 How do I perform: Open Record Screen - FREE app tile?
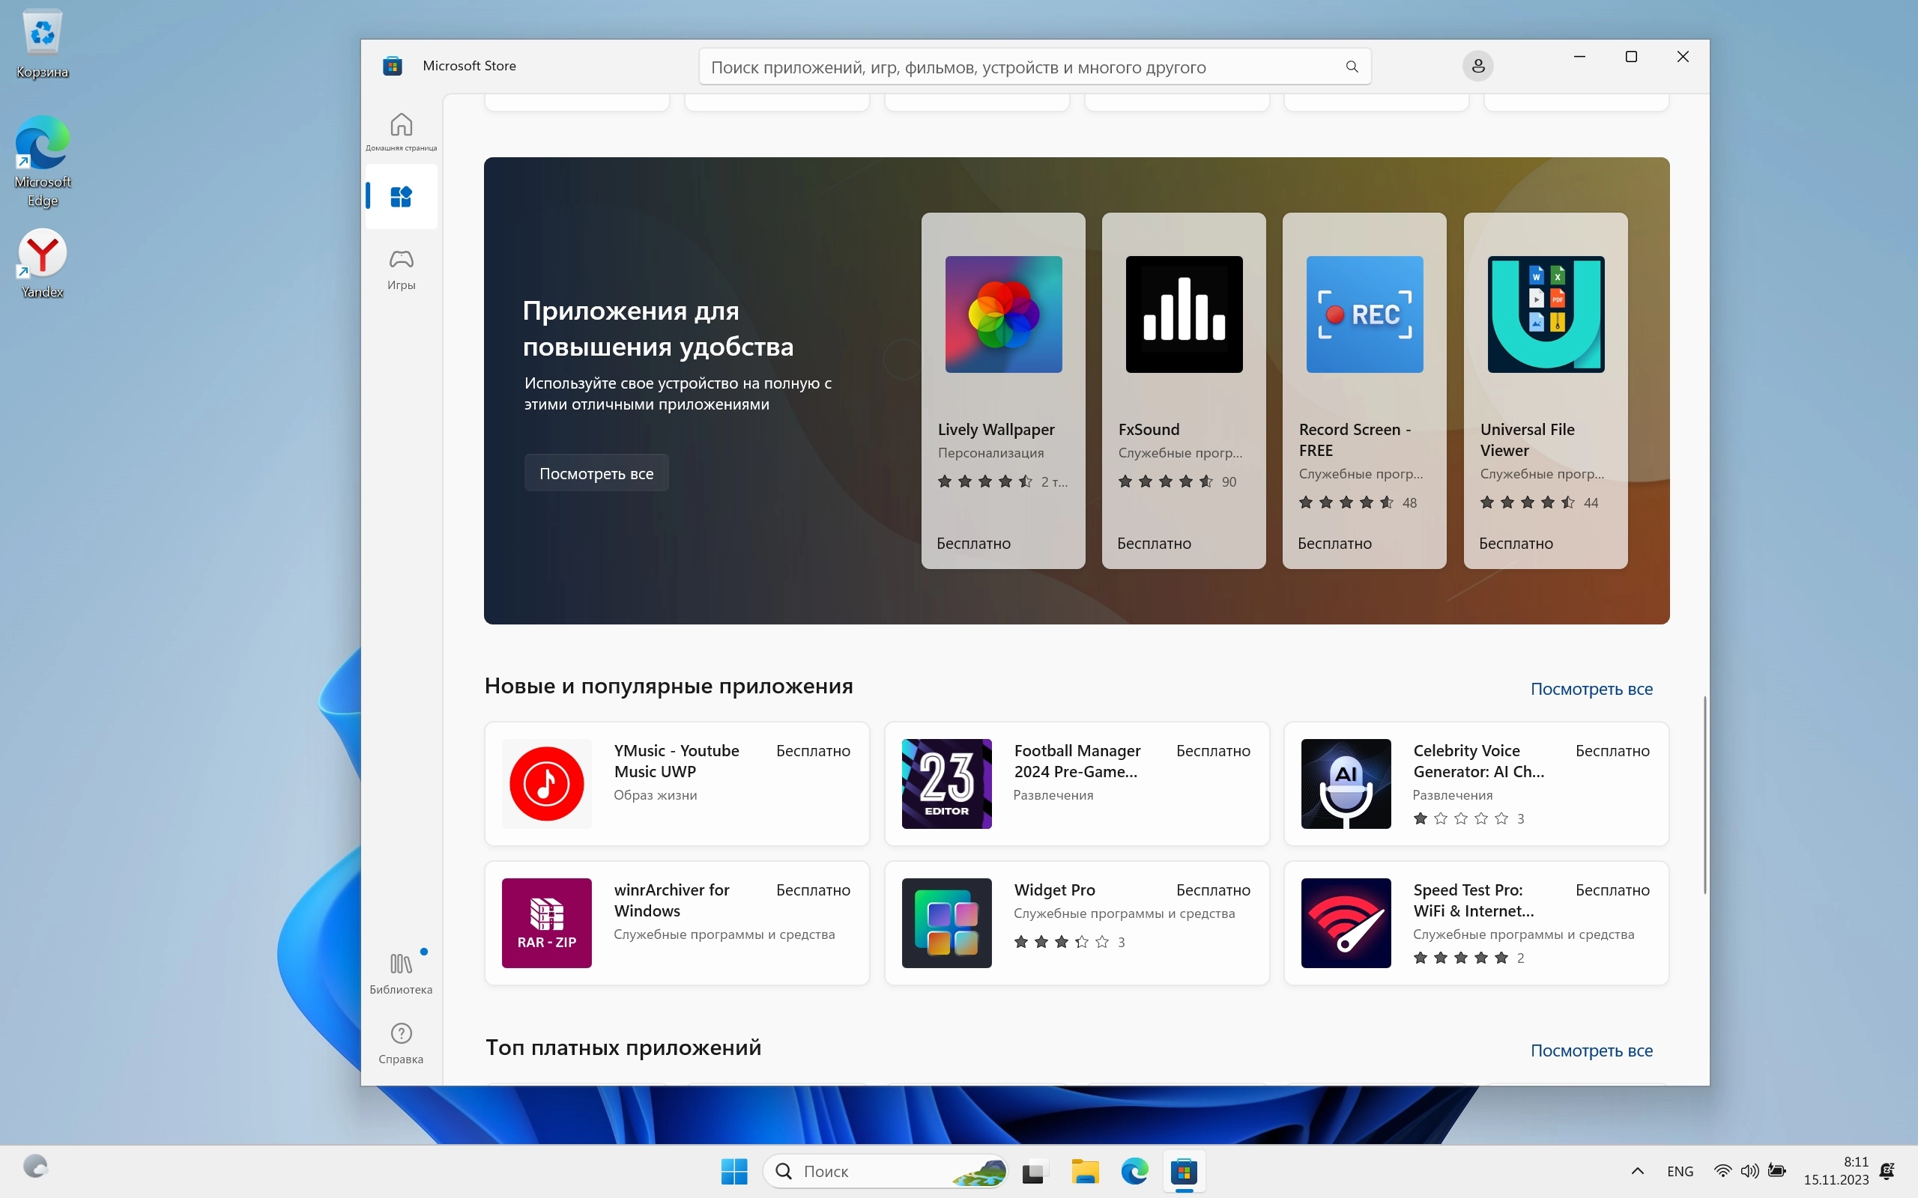1364,390
